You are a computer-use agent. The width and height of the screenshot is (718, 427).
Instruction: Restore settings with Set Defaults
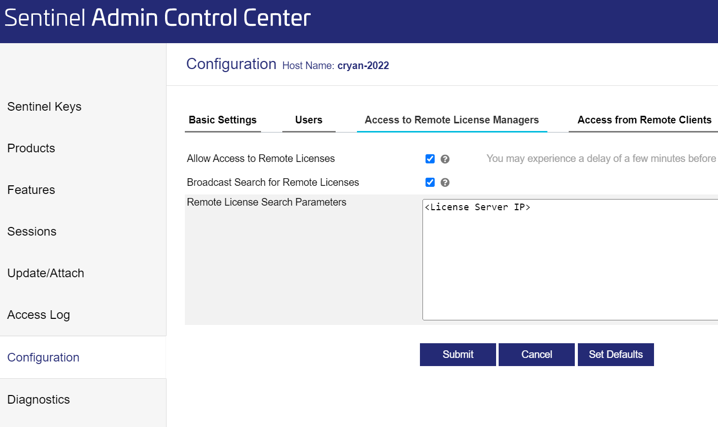coord(615,354)
